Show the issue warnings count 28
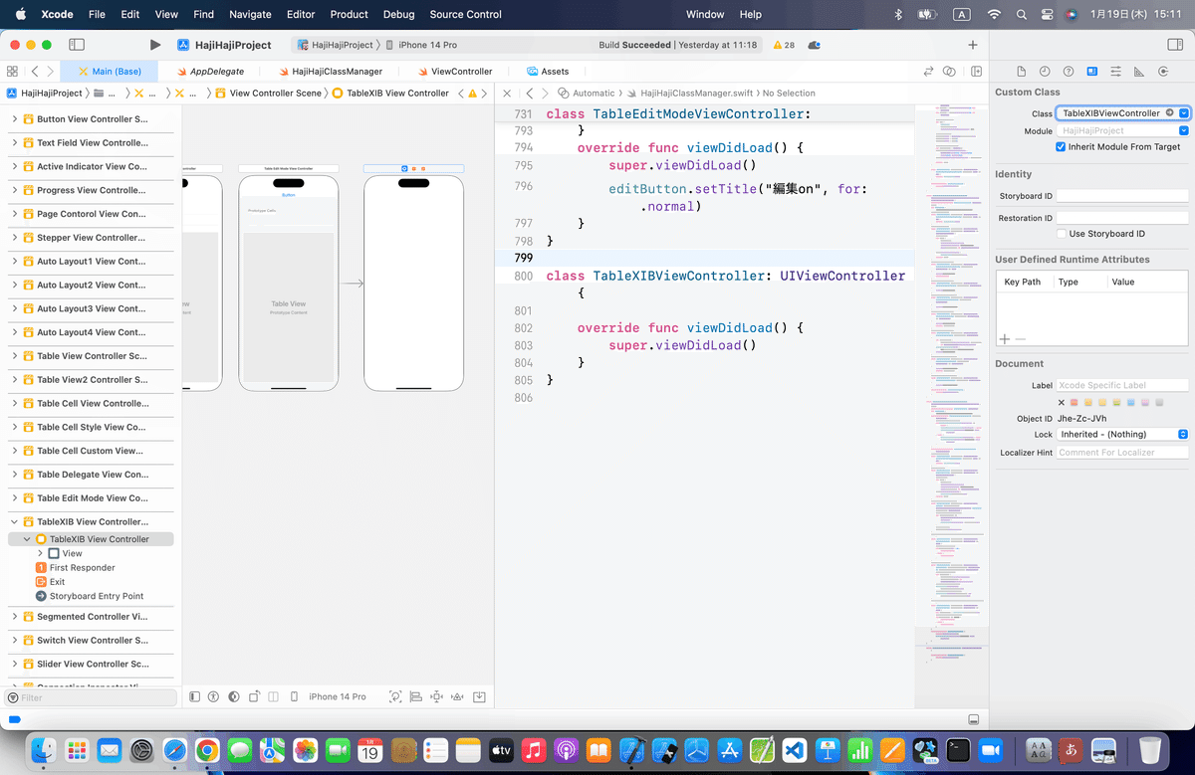 (x=784, y=45)
